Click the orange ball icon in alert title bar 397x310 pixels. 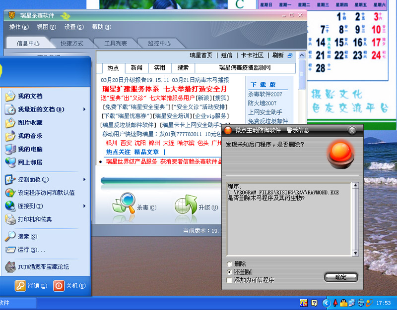pyautogui.click(x=228, y=130)
